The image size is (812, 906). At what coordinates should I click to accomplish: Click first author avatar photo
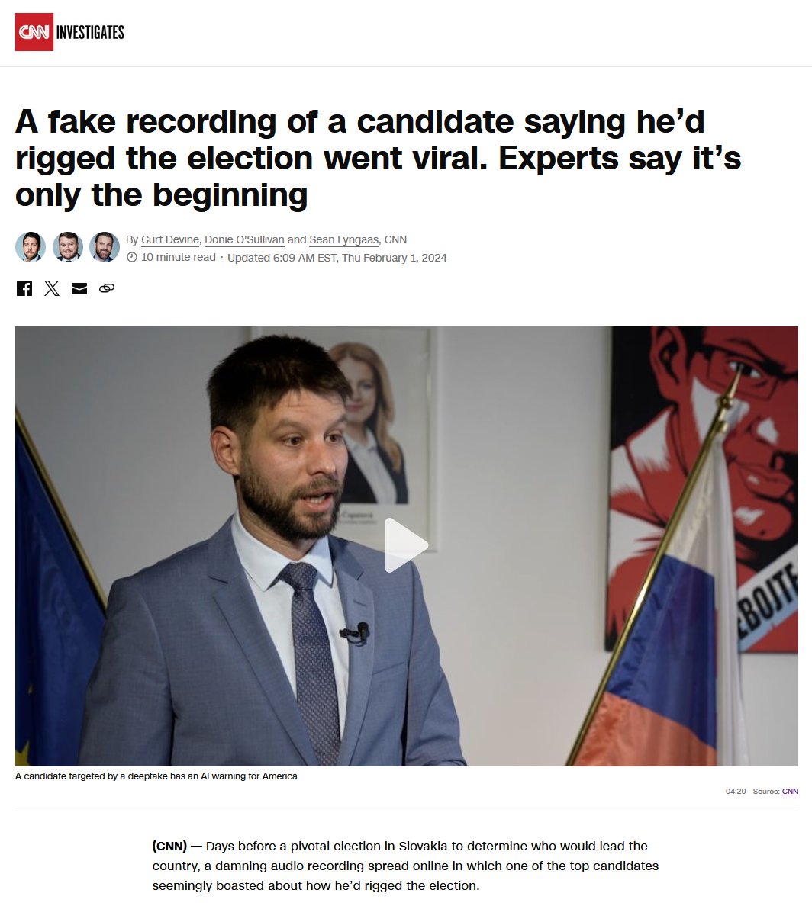31,247
